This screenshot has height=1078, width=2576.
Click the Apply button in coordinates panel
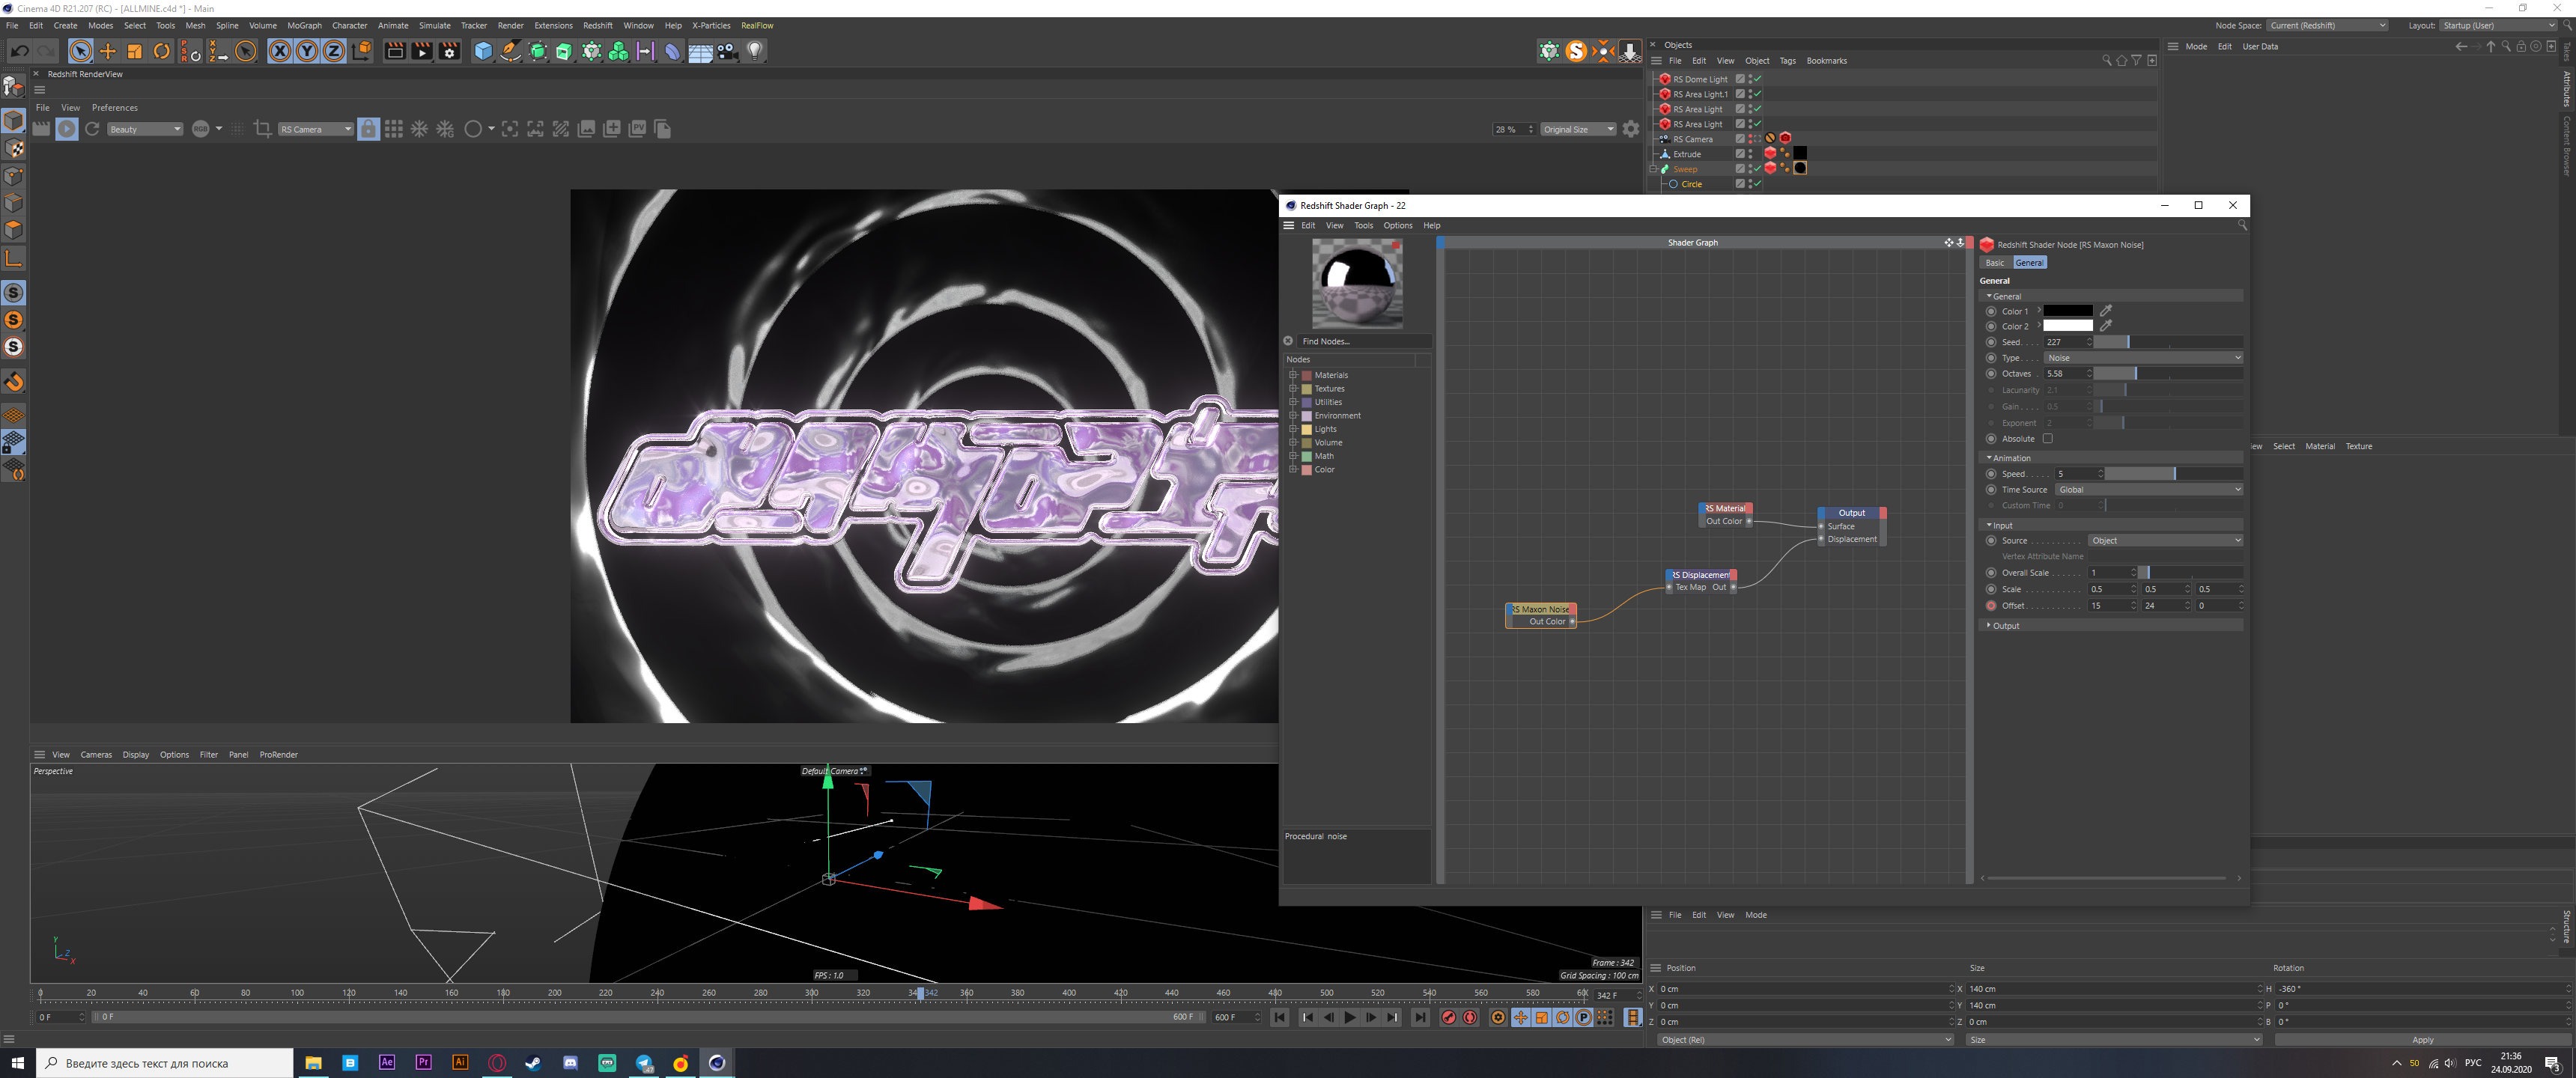[x=2422, y=1040]
